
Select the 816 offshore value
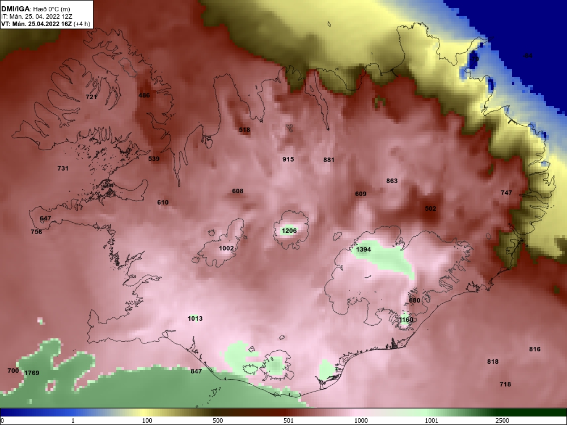(x=535, y=349)
